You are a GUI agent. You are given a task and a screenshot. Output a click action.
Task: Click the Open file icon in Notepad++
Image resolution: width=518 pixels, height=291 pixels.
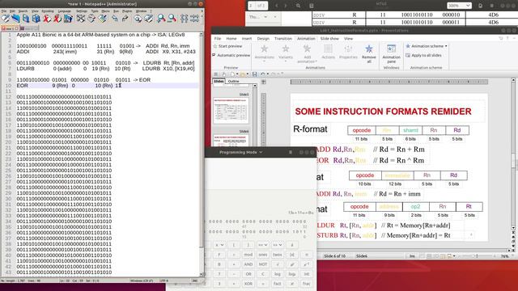coord(15,19)
